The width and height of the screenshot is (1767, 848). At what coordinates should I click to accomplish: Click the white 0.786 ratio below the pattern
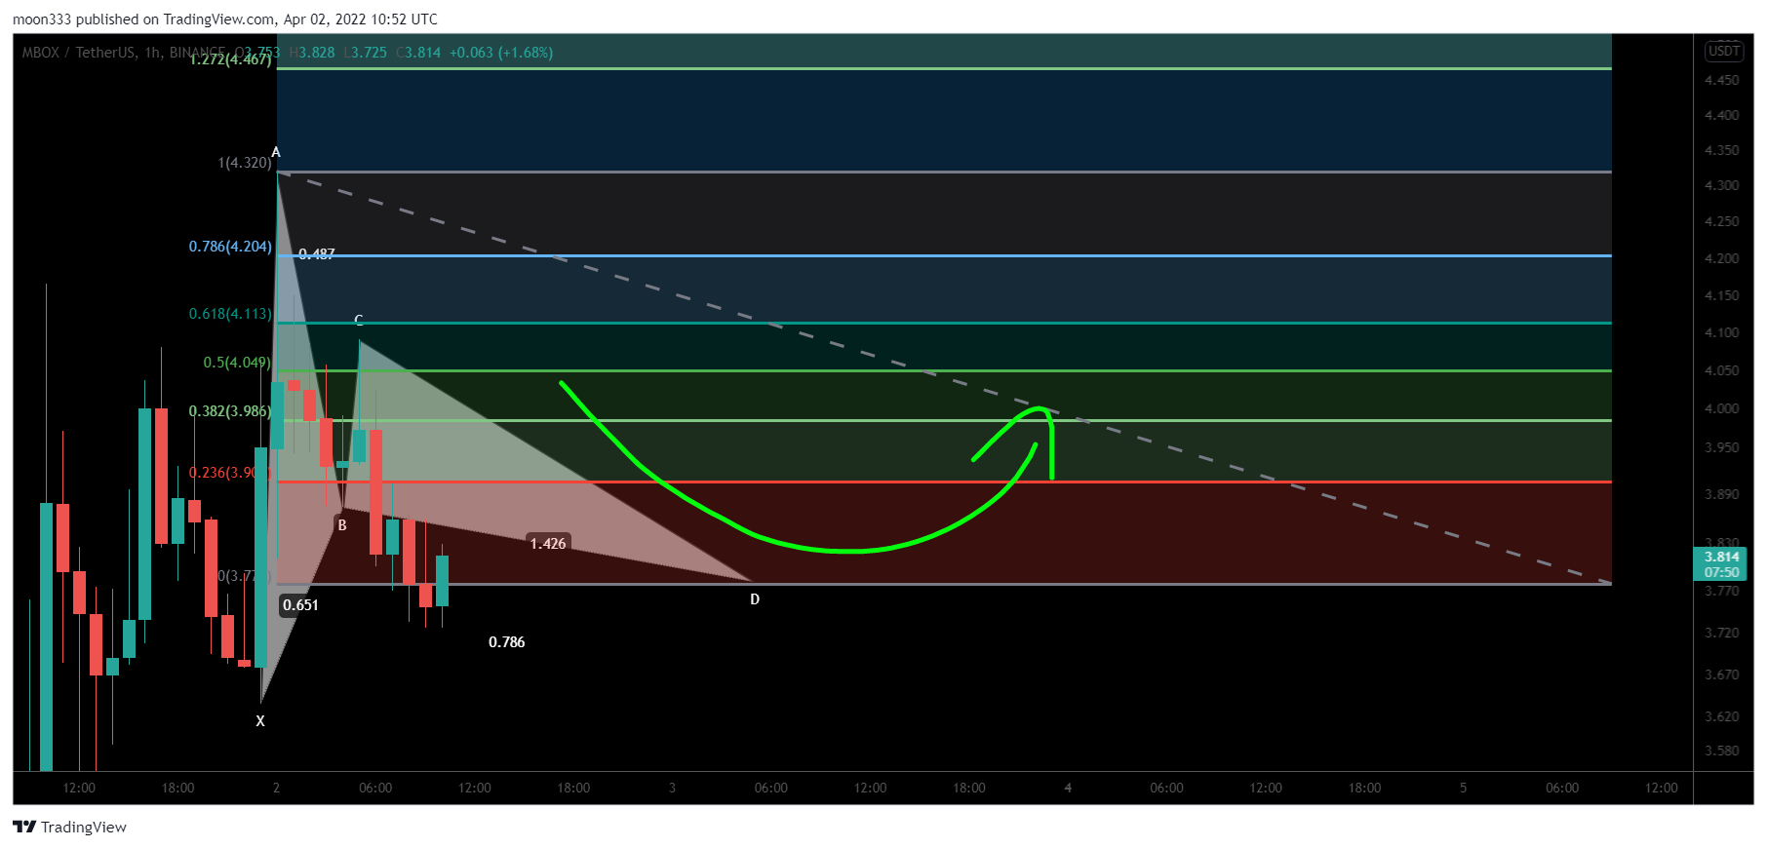tap(507, 642)
